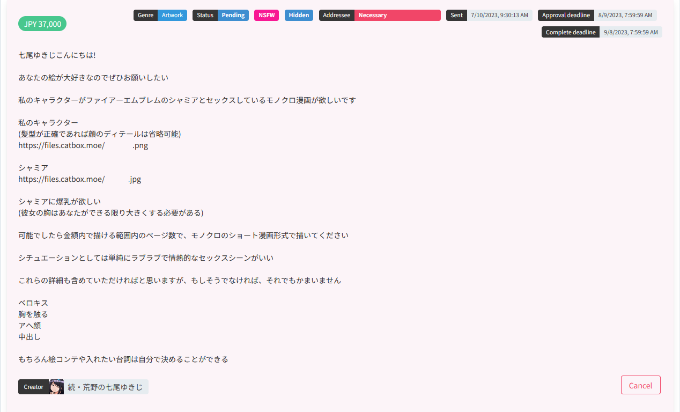680x412 pixels.
Task: Click the Approval deadline label
Action: (x=566, y=15)
